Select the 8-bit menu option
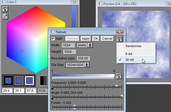Image resolution: width=171 pixels, height=112 pixels. [136, 54]
